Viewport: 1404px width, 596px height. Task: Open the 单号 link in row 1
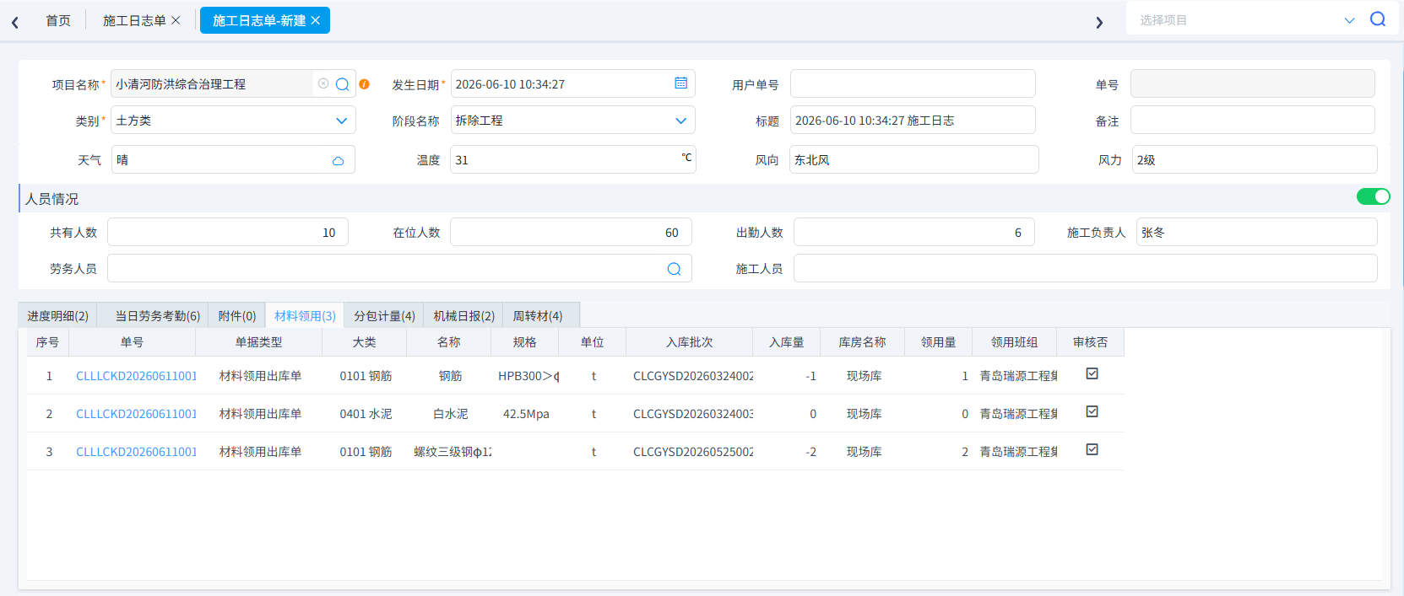coord(136,376)
